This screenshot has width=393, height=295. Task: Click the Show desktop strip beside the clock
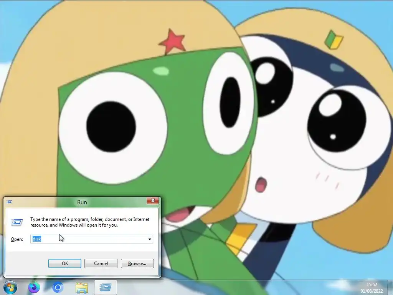click(390, 287)
